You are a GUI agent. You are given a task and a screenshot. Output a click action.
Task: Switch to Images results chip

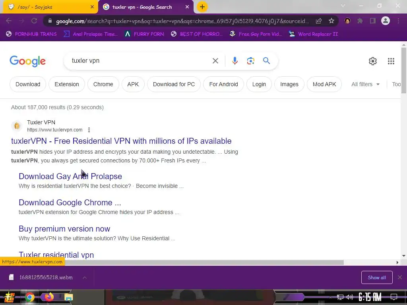[289, 84]
